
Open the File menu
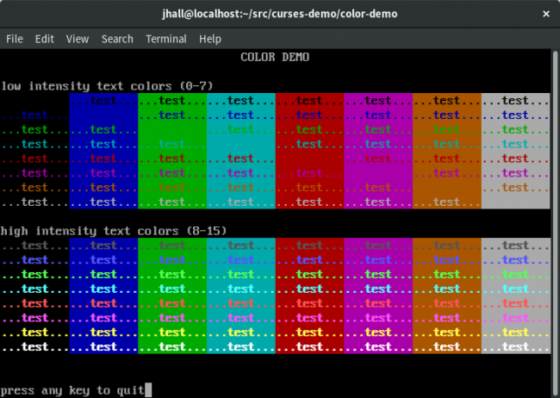coord(15,39)
